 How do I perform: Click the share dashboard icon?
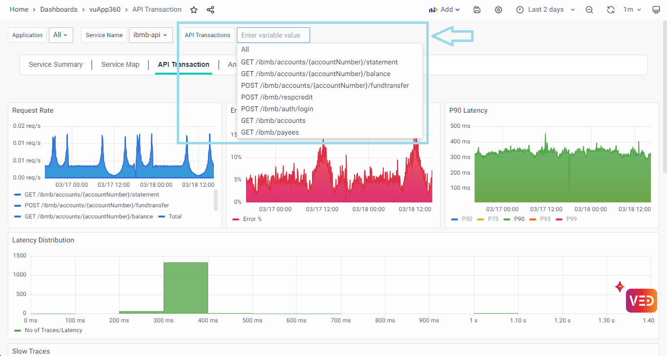coord(210,10)
